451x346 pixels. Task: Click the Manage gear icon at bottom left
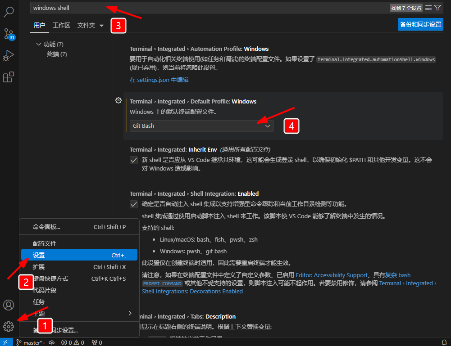click(x=9, y=327)
